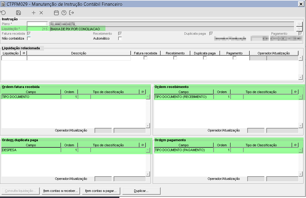The image size is (306, 198).
Task: Close the CTPFM029 window
Action: (x=301, y=4)
